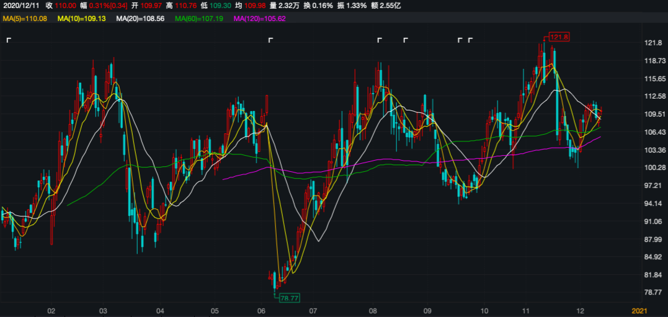Viewport: 668px width, 317px height.
Task: Click the 121.8 high price tag
Action: (558, 37)
